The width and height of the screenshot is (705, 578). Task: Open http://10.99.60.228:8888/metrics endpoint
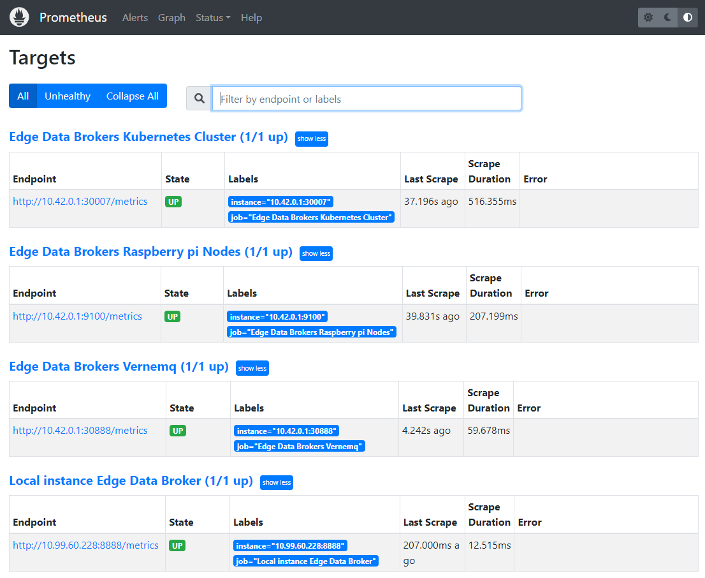pos(85,545)
